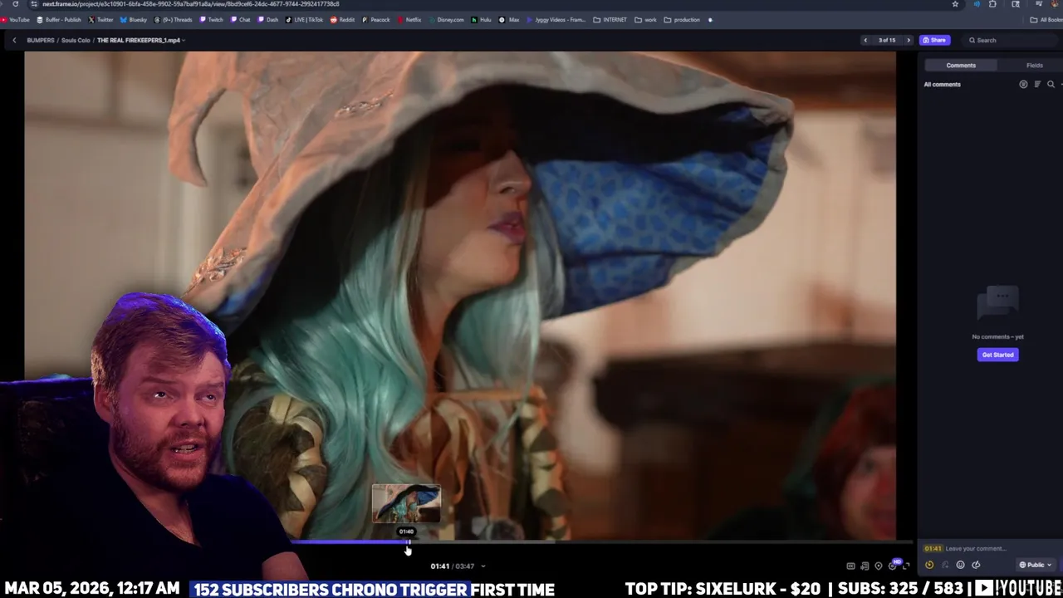Open the Threads bookmark
Screen dimensions: 1063x598
[x=174, y=20]
